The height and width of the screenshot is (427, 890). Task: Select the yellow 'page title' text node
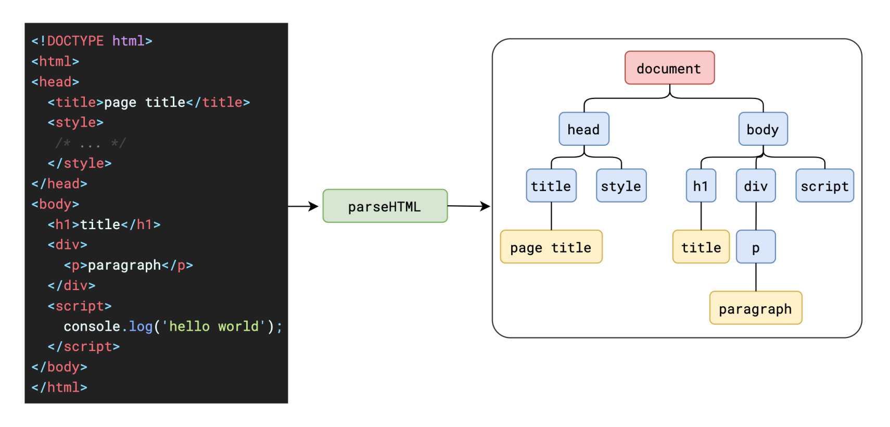[x=551, y=247]
